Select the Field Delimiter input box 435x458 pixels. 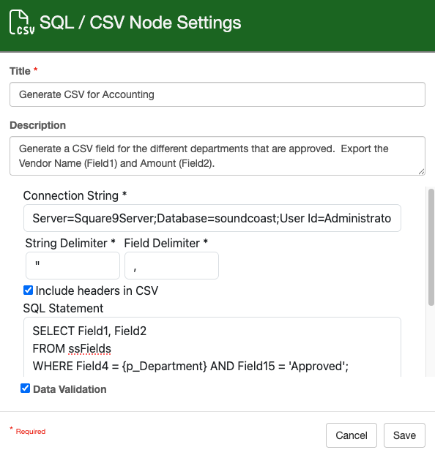(x=171, y=266)
